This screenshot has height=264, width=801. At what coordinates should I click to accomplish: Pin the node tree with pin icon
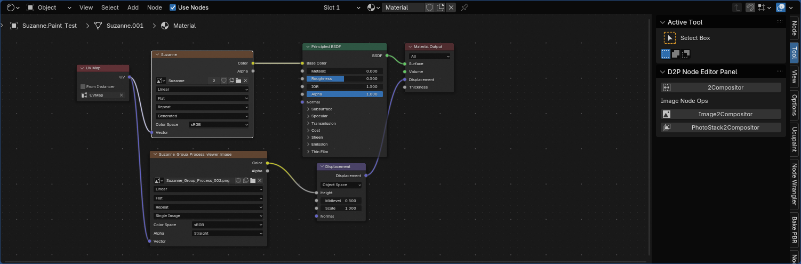point(464,7)
